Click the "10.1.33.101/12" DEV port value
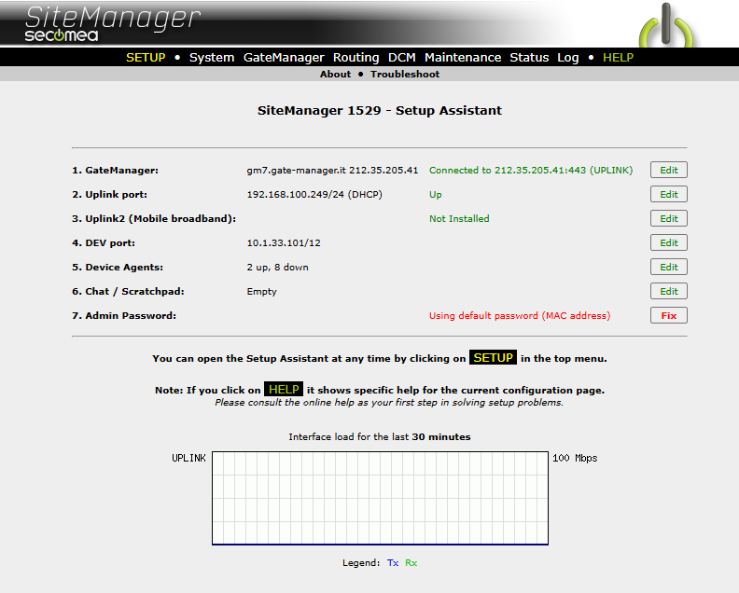739x593 pixels. pos(284,243)
